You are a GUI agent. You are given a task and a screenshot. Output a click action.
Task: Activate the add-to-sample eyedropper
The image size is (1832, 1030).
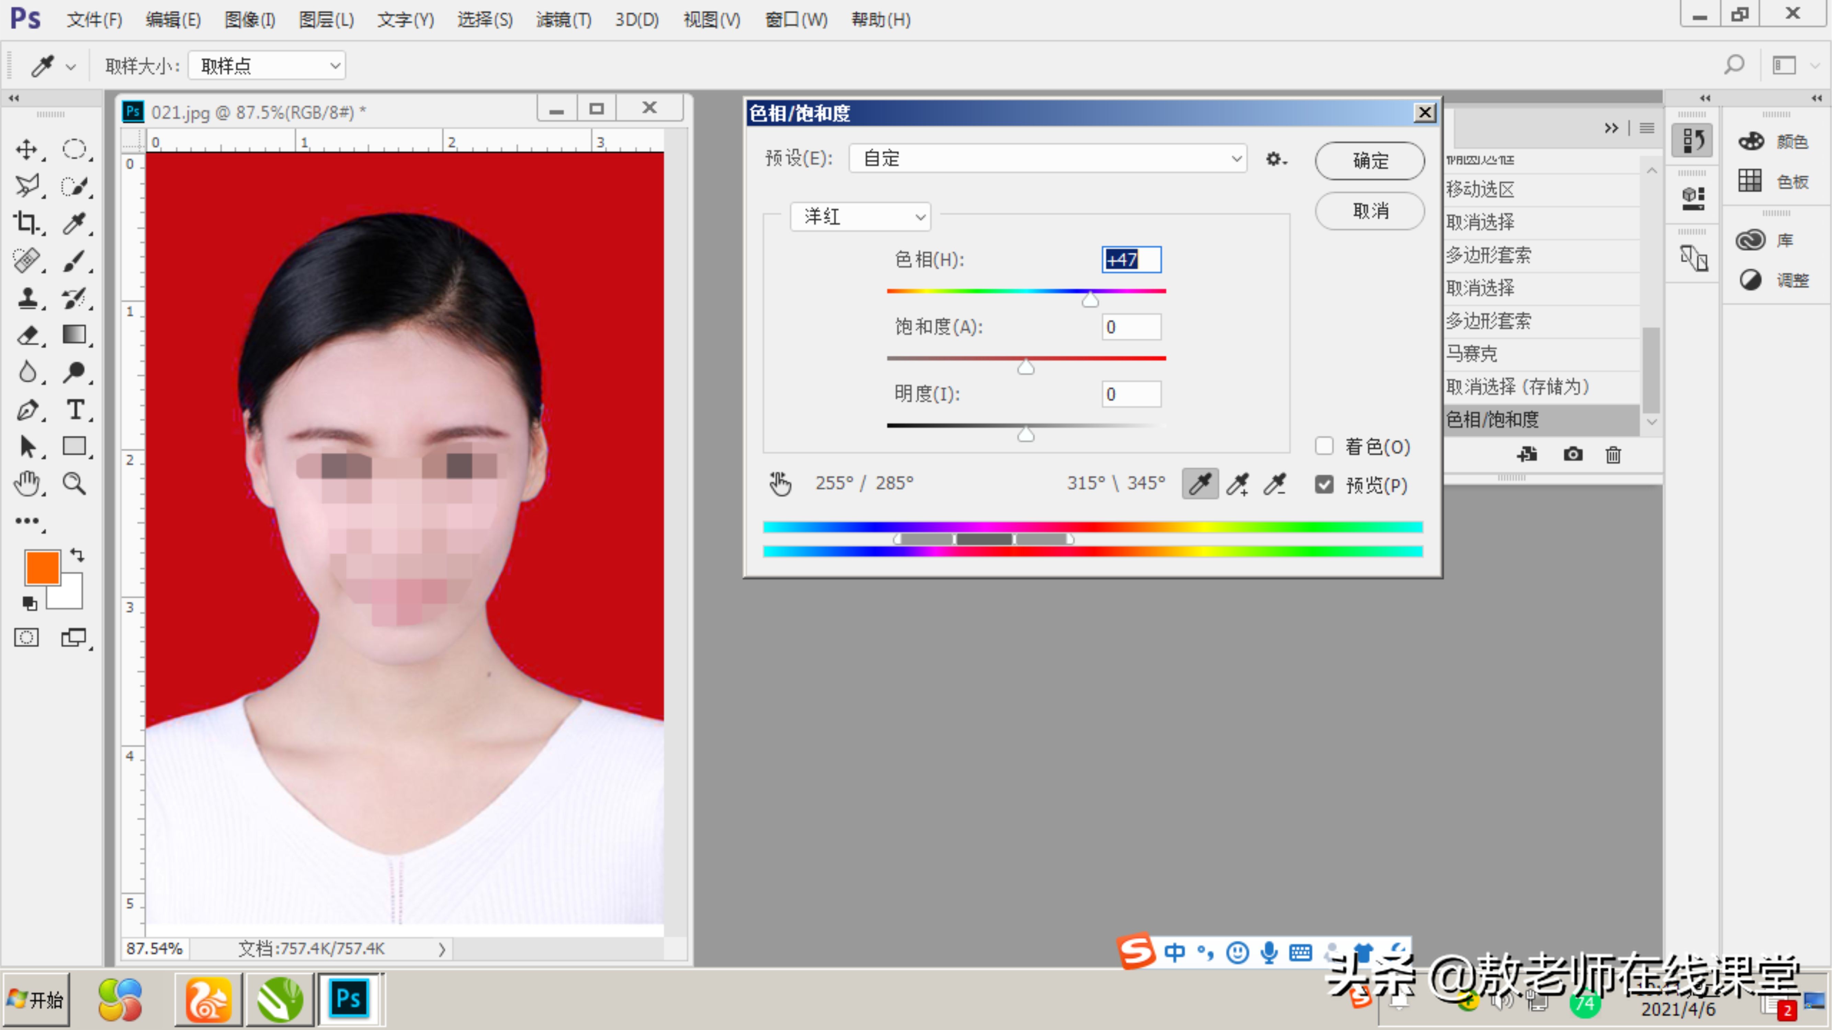pyautogui.click(x=1237, y=484)
